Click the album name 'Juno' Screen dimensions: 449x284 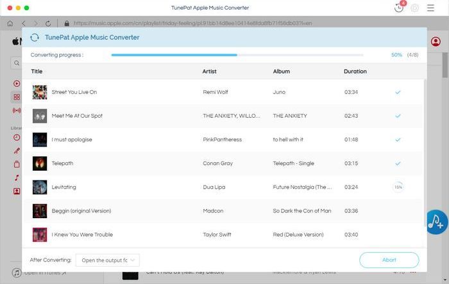pyautogui.click(x=279, y=92)
